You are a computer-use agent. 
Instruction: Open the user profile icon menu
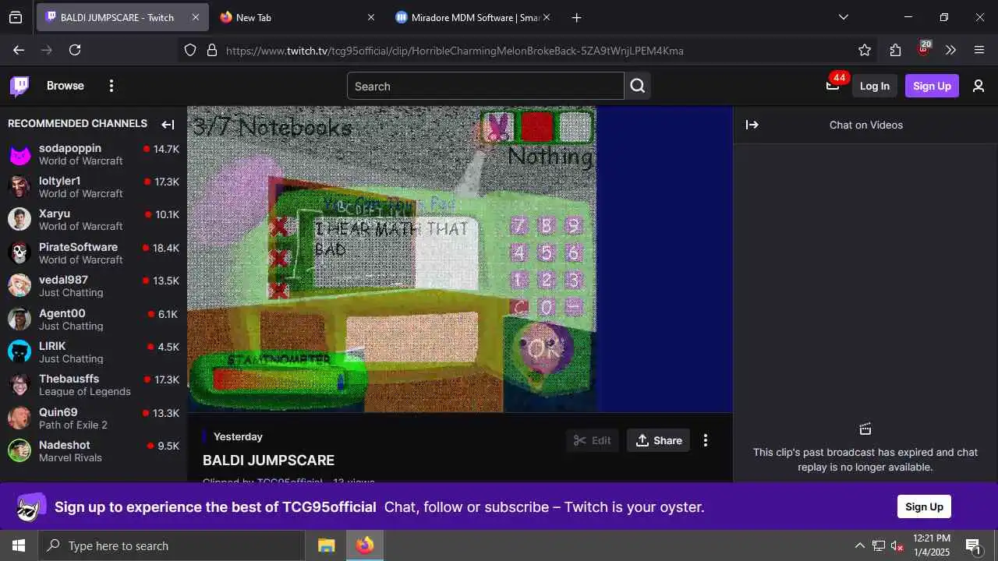click(979, 86)
